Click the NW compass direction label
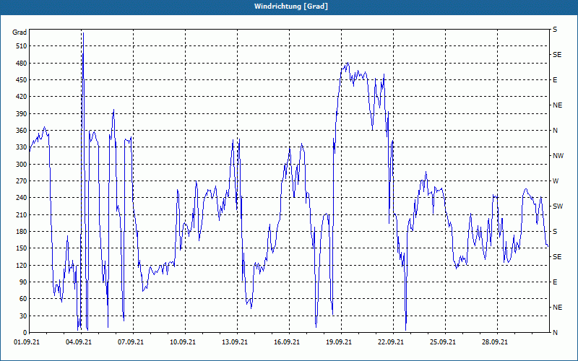 coord(558,156)
